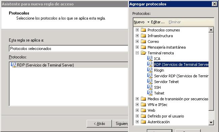The width and height of the screenshot is (219, 132).
Task: Click the Web folder icon
Action: (143, 110)
